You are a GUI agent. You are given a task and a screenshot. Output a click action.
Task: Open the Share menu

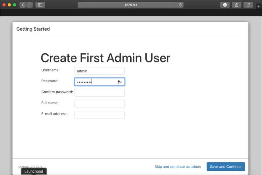[236, 5]
